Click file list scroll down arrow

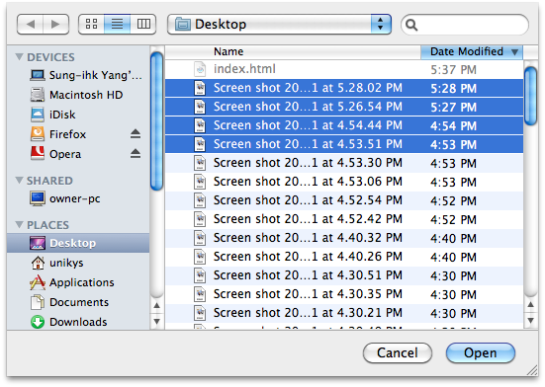[x=530, y=321]
